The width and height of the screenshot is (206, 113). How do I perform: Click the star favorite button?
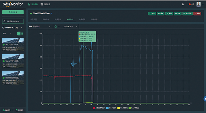coord(152,13)
